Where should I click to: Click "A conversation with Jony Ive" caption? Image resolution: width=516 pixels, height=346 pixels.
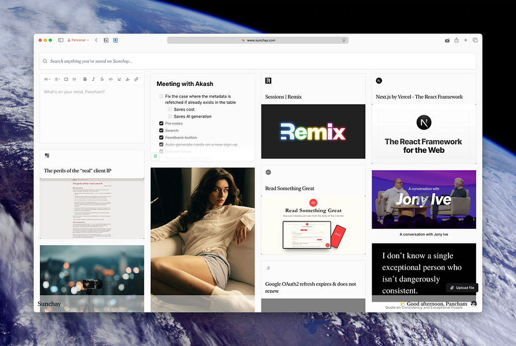(x=424, y=235)
